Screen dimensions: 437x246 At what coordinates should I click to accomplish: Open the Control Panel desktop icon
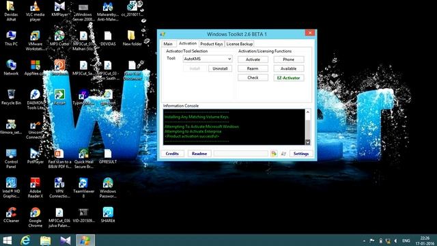tap(11, 159)
